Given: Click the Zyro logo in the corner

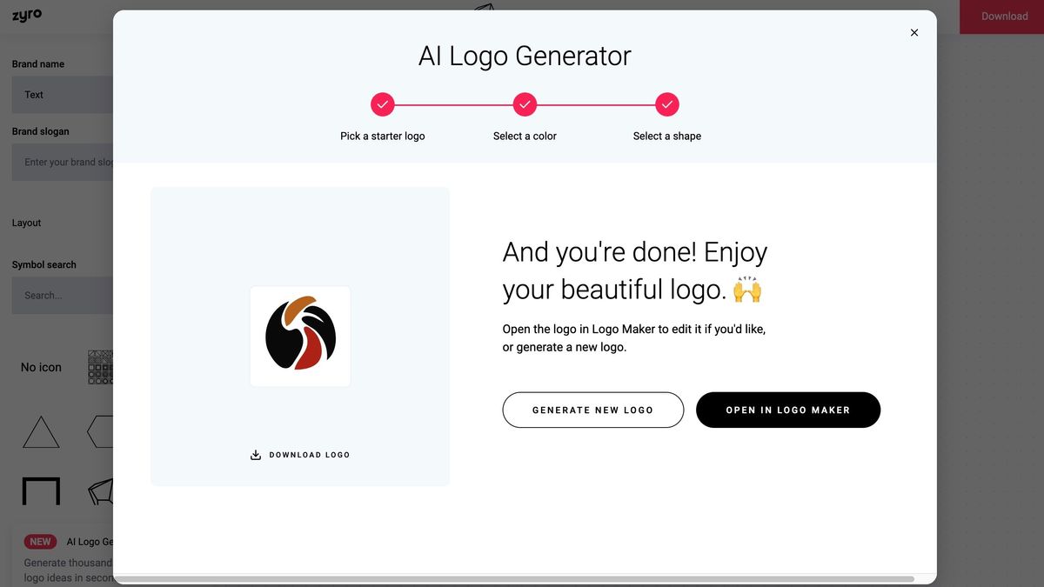Looking at the screenshot, I should point(26,15).
